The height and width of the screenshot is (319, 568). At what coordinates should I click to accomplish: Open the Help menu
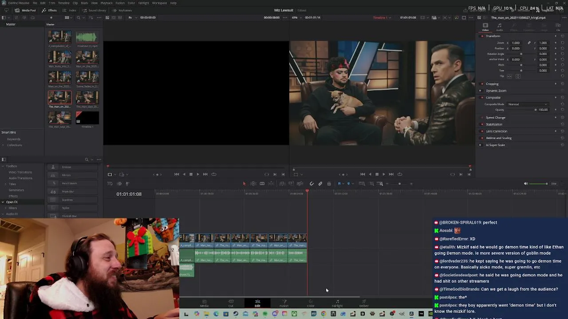tap(173, 3)
